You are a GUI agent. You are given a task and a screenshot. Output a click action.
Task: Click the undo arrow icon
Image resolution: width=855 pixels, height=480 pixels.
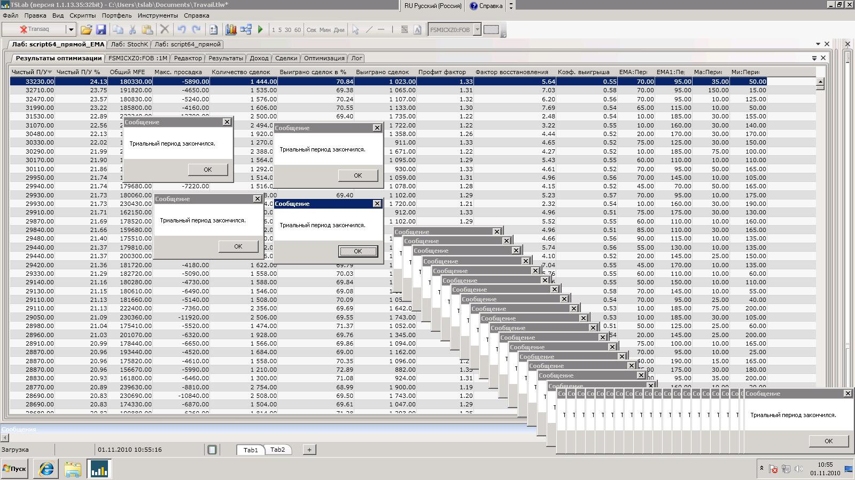(x=182, y=30)
